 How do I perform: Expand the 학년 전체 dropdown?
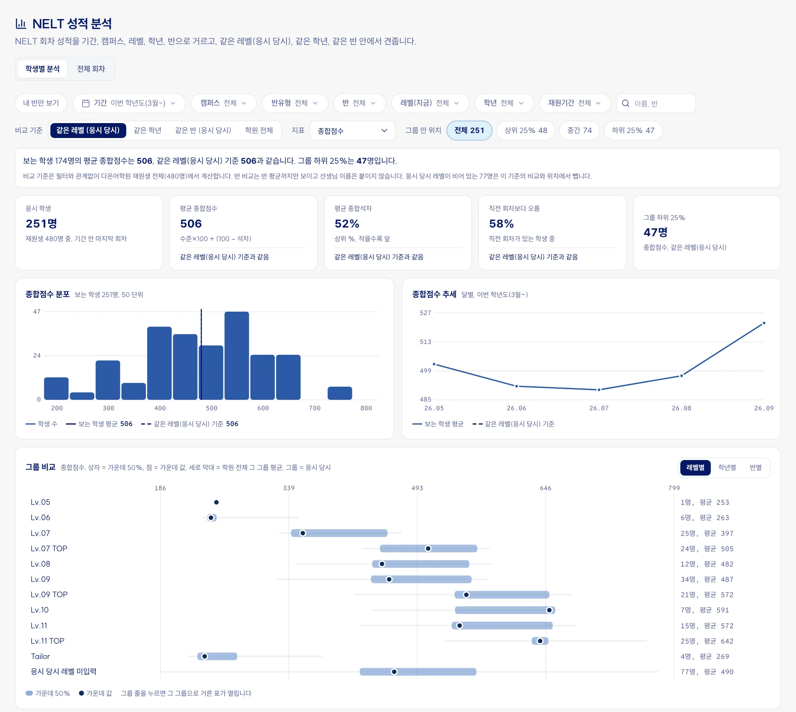504,103
